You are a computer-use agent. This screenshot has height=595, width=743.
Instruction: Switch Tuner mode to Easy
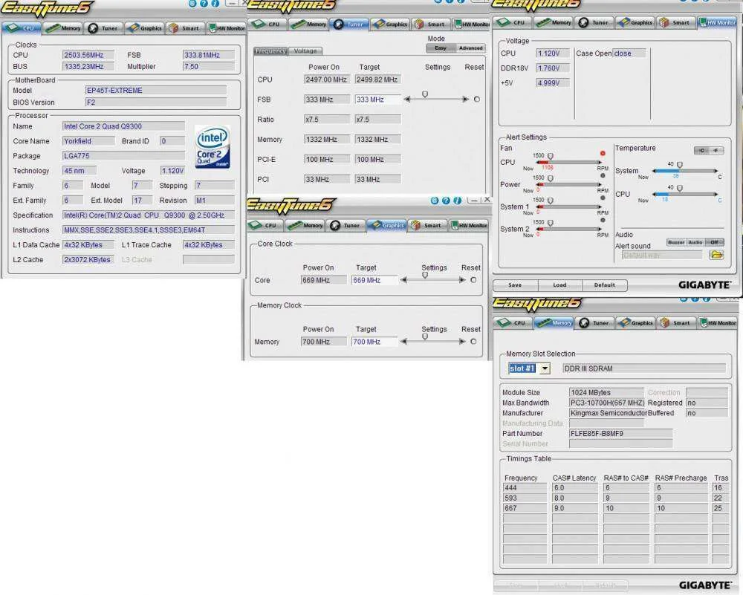(x=441, y=48)
